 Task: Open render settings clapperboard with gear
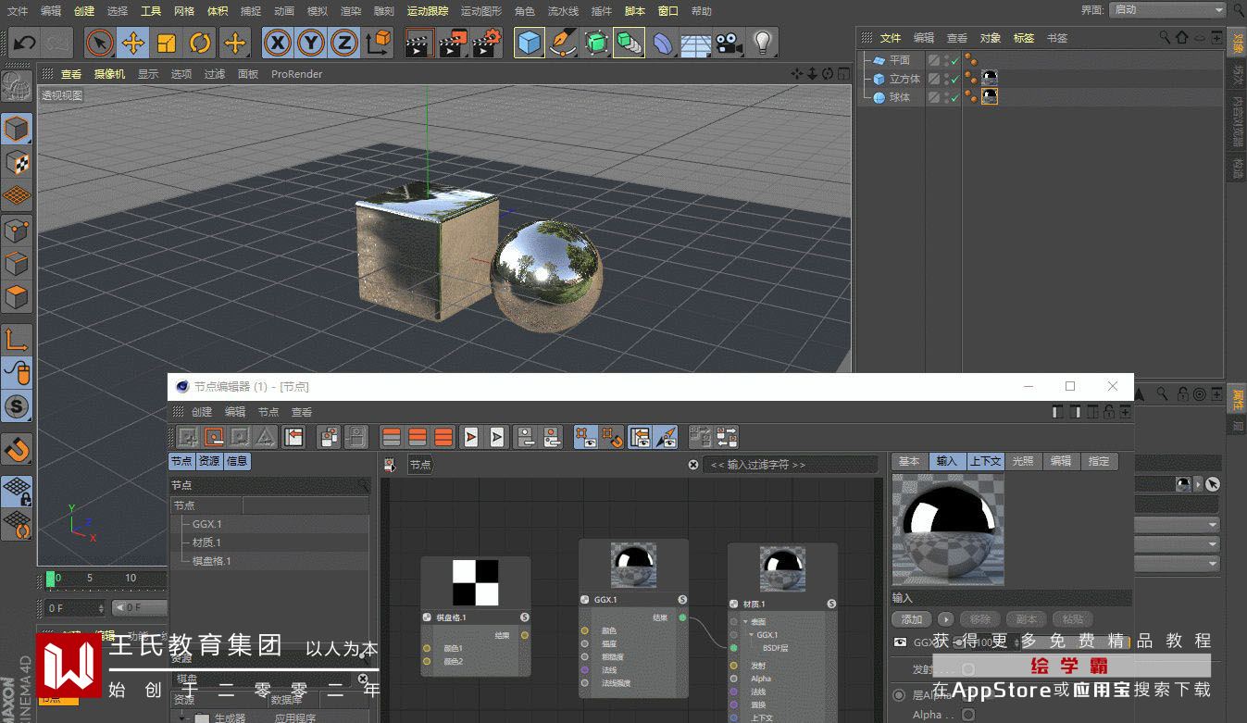[x=487, y=43]
